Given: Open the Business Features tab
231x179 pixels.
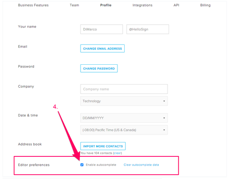Looking at the screenshot, I should [x=33, y=5].
